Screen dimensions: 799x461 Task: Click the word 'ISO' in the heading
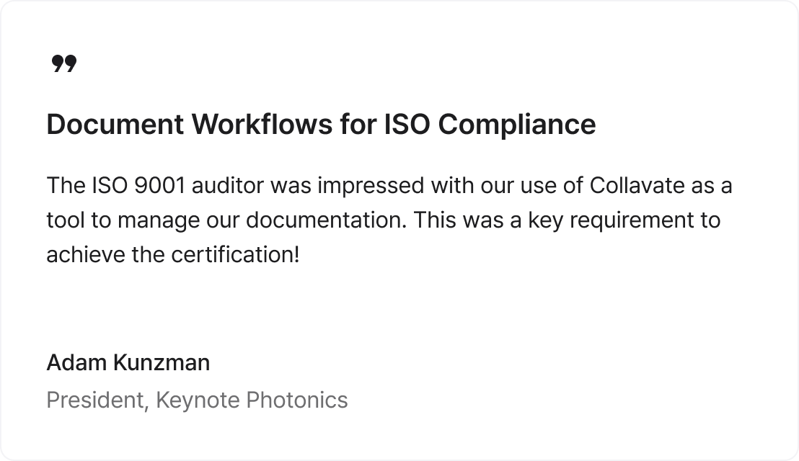pos(407,124)
